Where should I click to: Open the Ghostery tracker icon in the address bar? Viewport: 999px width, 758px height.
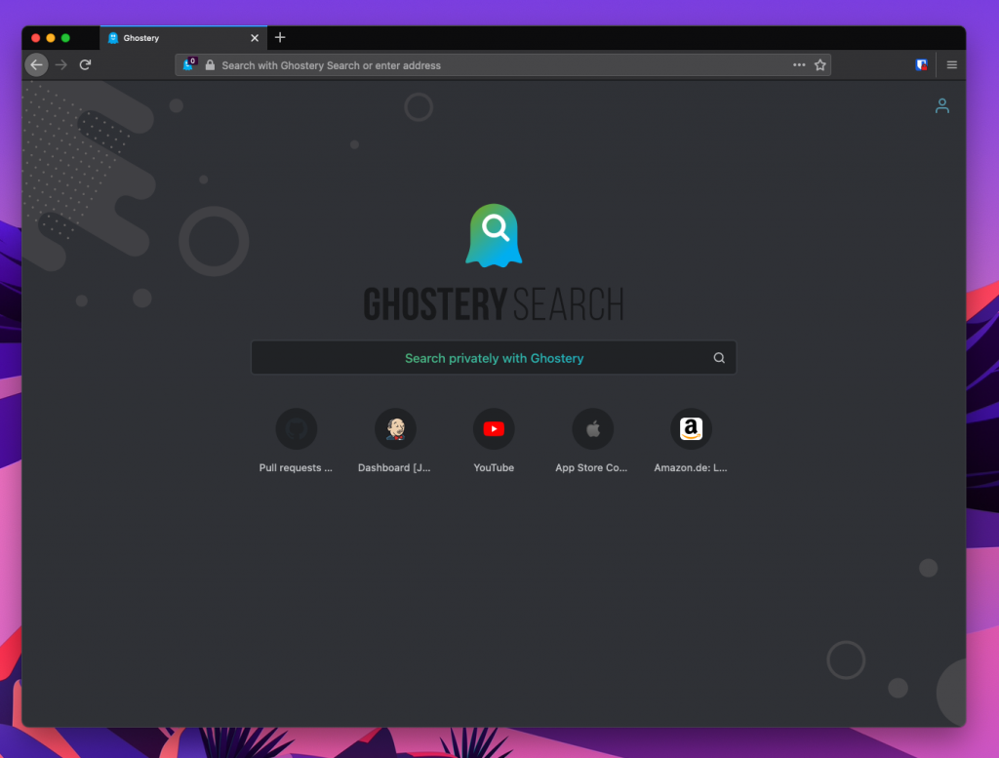tap(189, 64)
